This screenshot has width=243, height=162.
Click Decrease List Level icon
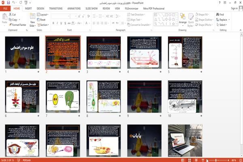[108, 16]
